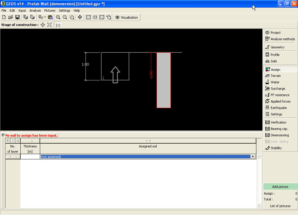The width and height of the screenshot is (298, 215).
Task: Save the project with floppy icon
Action: coord(17,17)
